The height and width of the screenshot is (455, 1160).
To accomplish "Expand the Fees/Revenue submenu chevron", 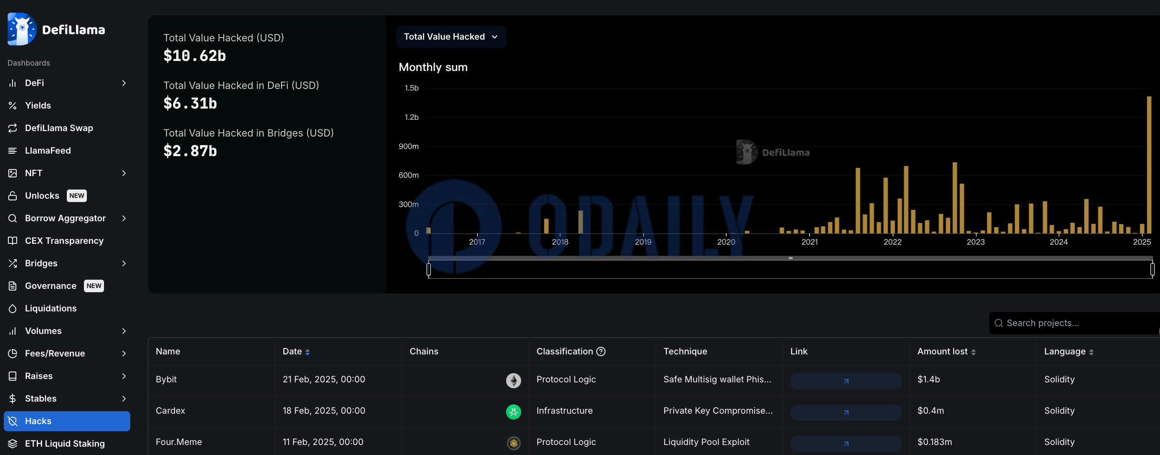I will (x=124, y=353).
